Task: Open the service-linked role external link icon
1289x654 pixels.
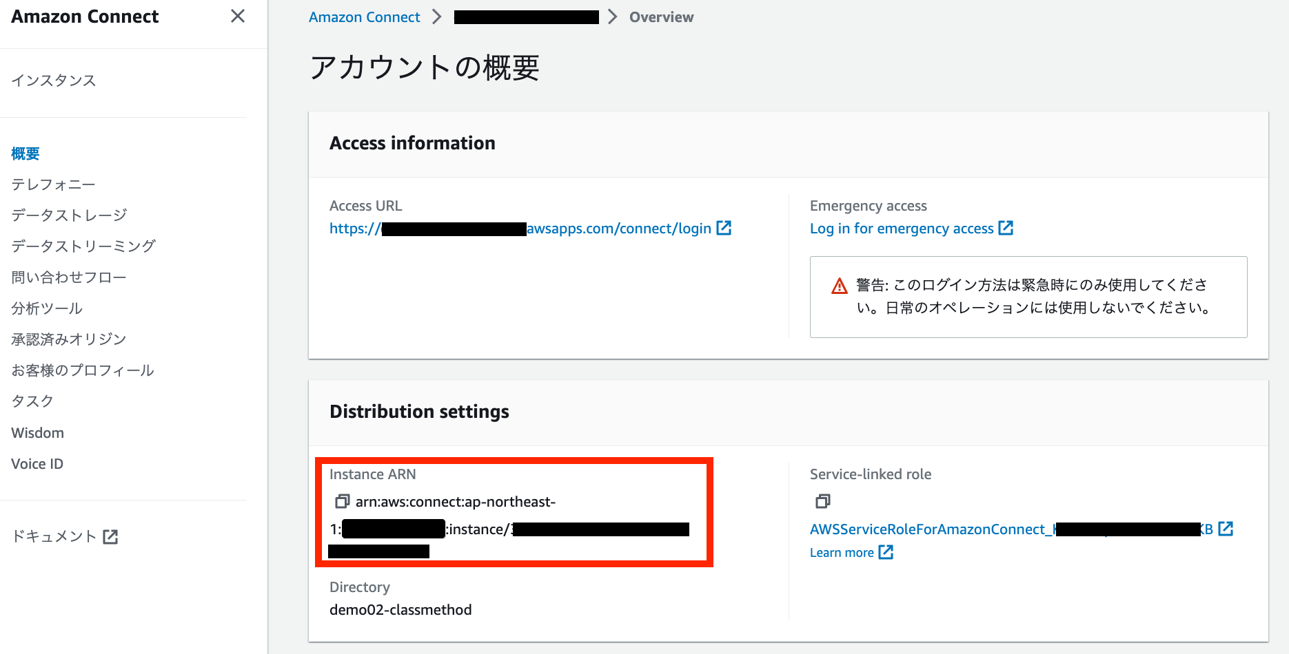Action: (x=1226, y=529)
